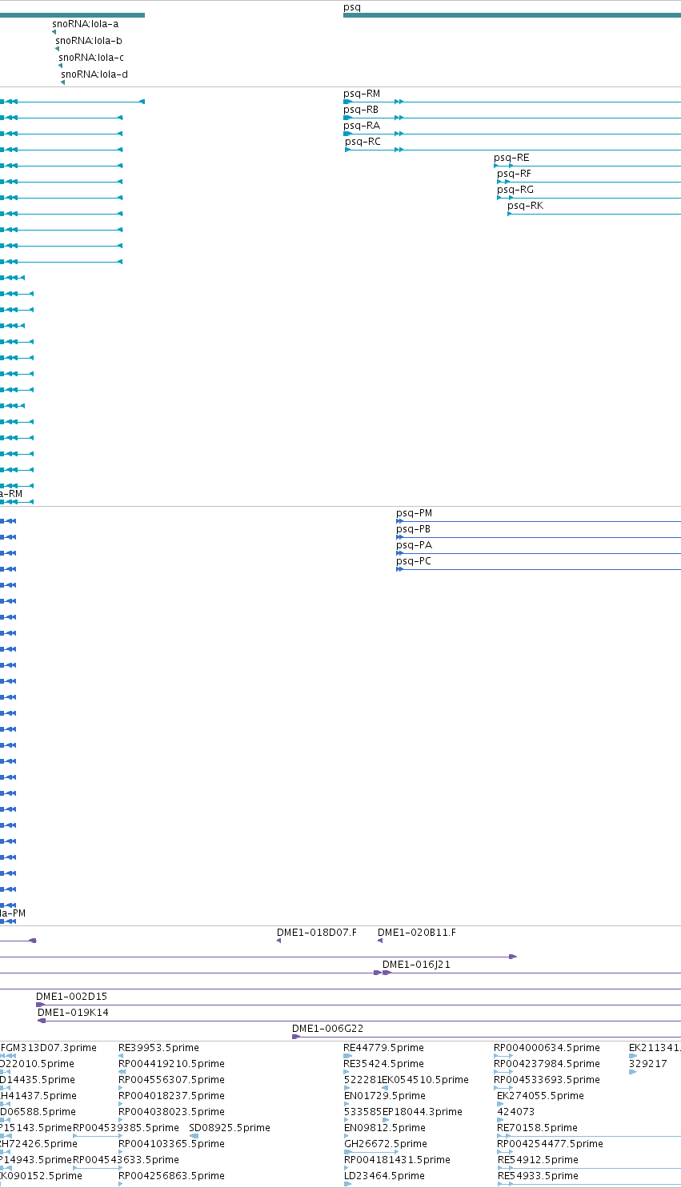The height and width of the screenshot is (1188, 681).
Task: Click the RE54912.5prime EST label
Action: point(538,1160)
